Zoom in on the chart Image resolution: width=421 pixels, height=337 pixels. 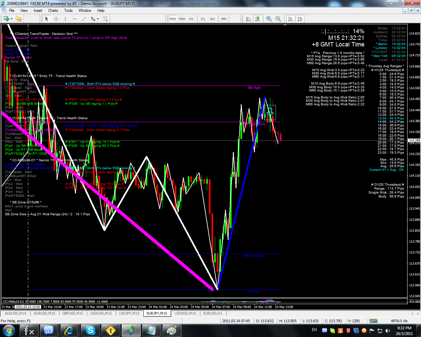[x=269, y=19]
